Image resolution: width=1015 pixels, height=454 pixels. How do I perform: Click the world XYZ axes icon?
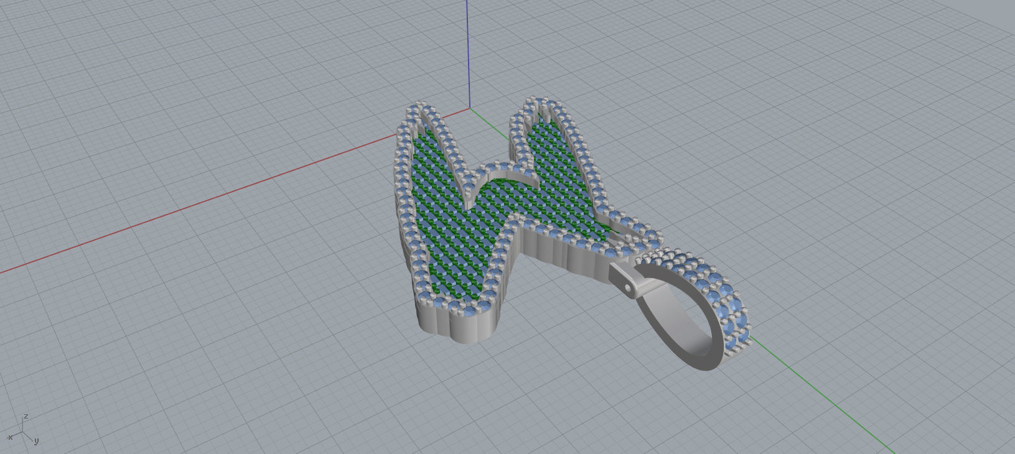click(23, 430)
